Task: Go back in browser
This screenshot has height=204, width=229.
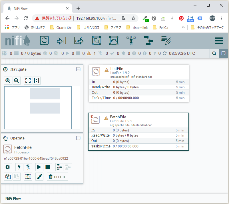Action: (x=7, y=18)
